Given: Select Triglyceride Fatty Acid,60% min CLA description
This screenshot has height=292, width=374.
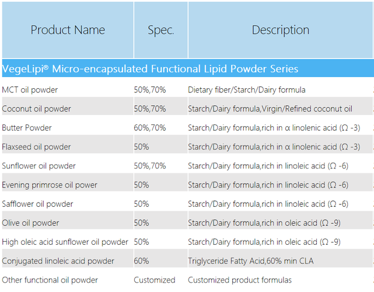Looking at the screenshot, I should tap(251, 261).
